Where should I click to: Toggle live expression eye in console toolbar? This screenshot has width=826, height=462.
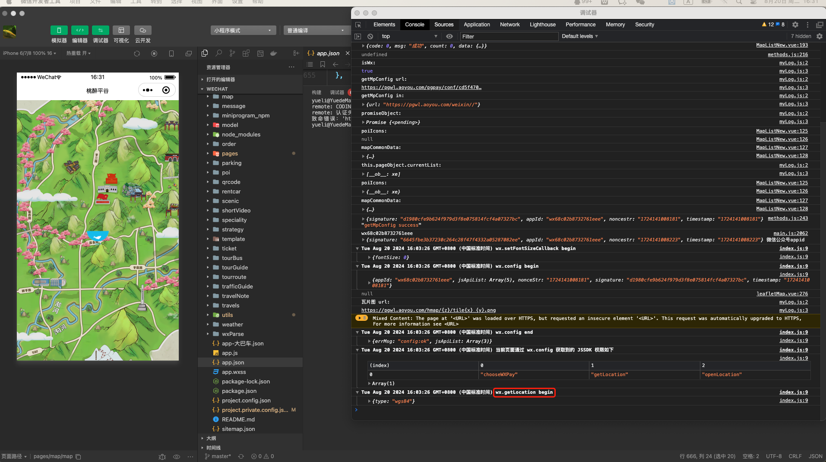tap(449, 36)
